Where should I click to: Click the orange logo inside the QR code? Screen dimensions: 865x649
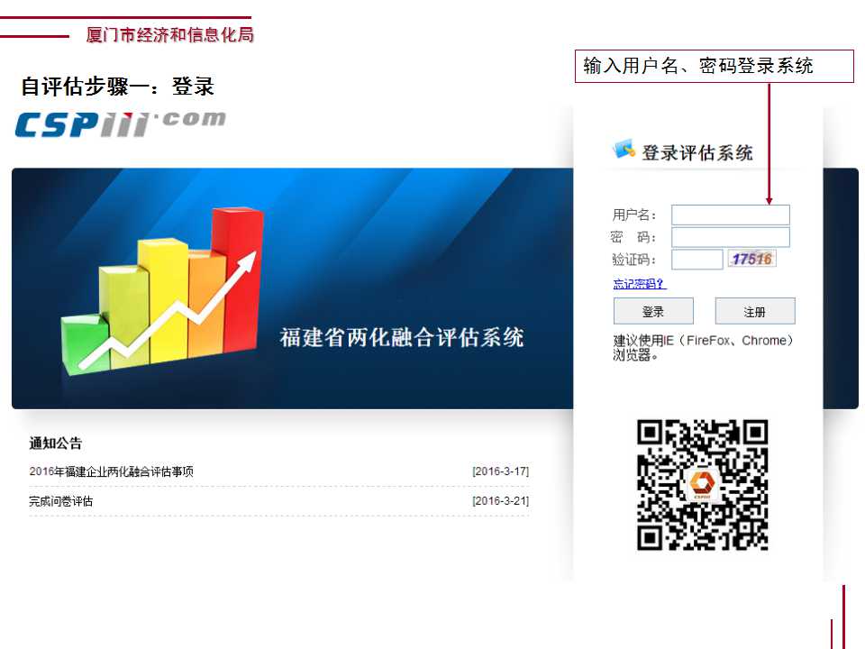(x=701, y=485)
